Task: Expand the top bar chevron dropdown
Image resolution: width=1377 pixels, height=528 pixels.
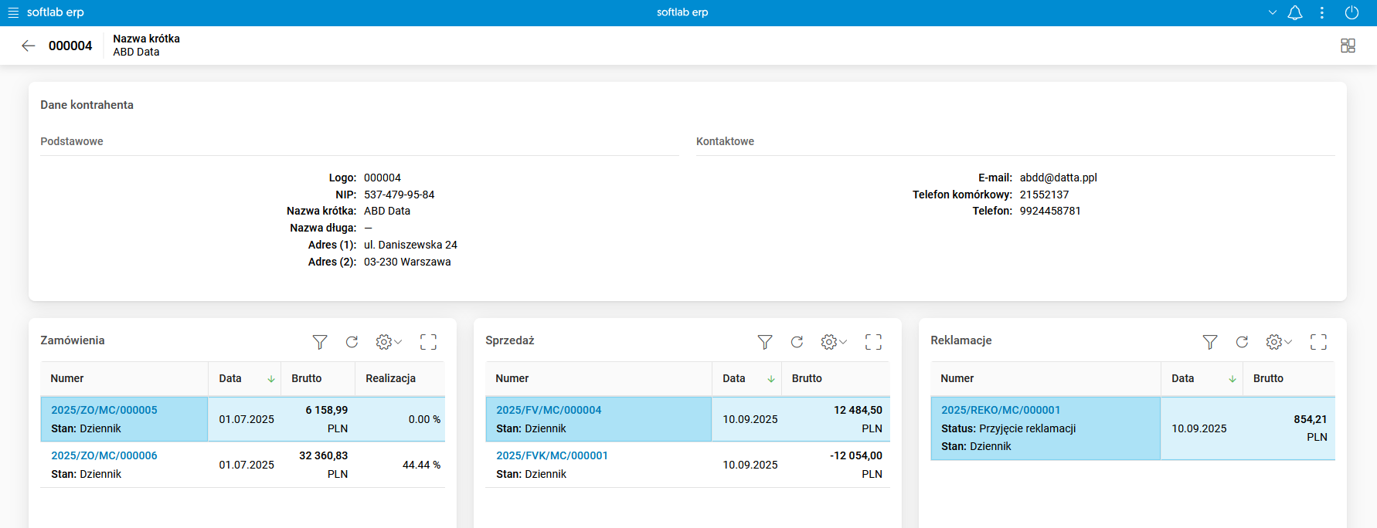Action: tap(1273, 12)
